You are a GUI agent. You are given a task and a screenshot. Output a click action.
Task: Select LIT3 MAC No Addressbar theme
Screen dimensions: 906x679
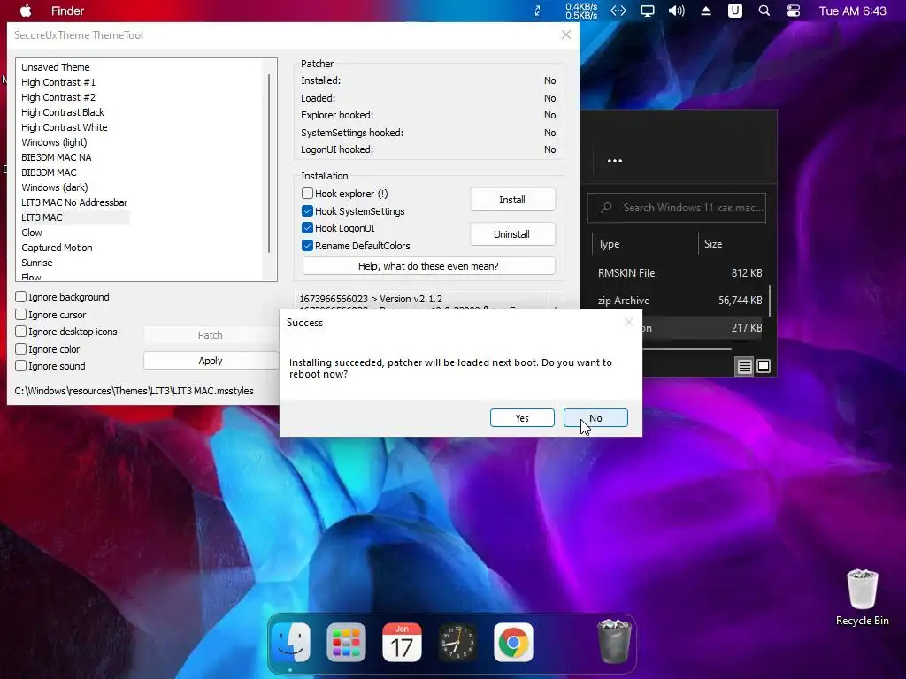74,202
